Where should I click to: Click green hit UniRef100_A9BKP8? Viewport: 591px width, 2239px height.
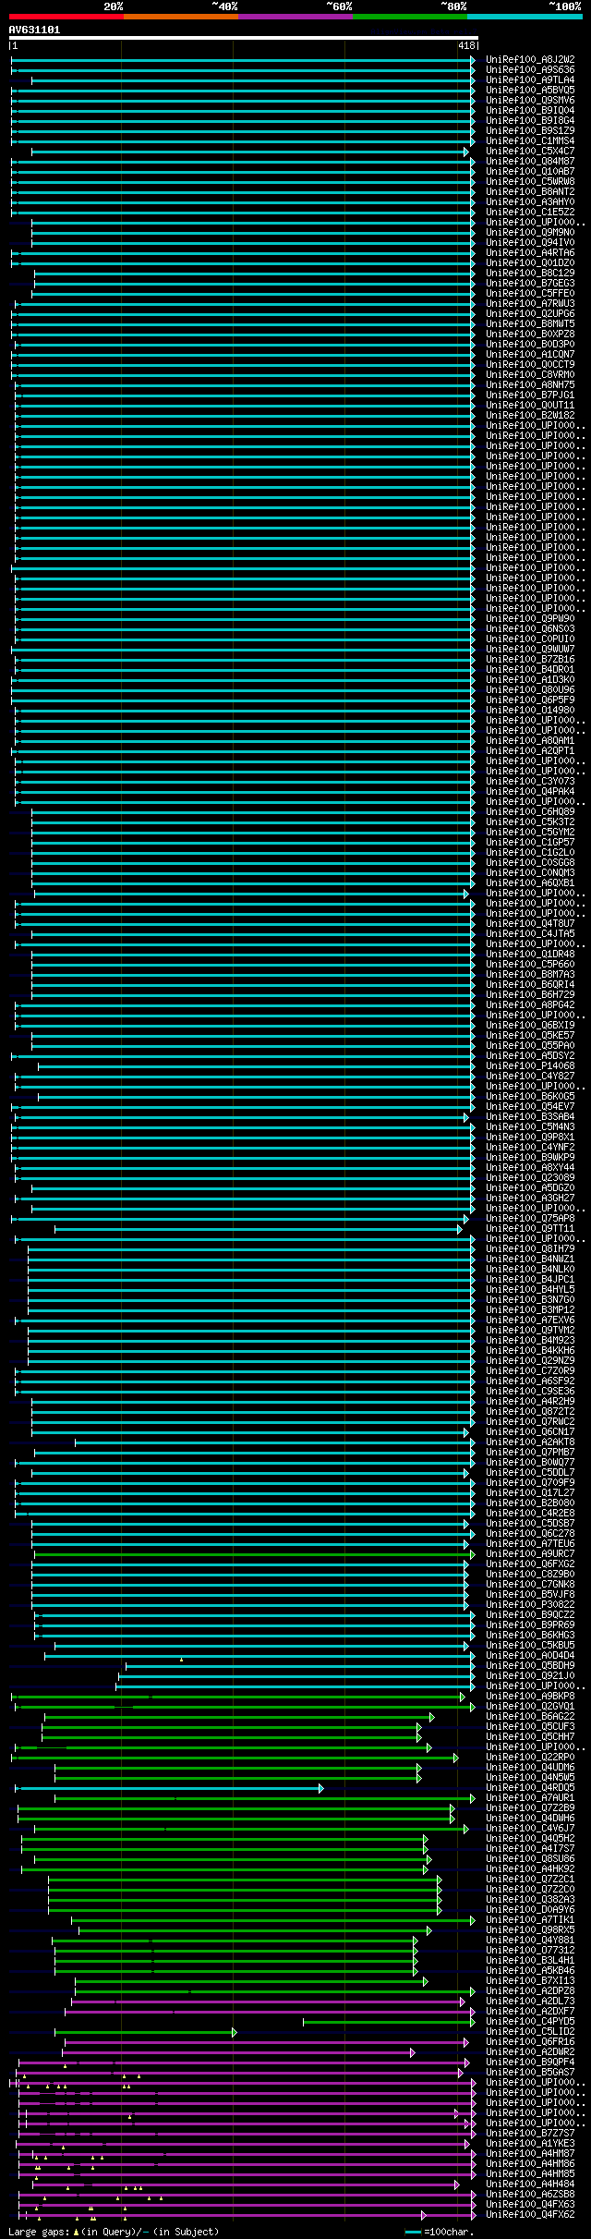530,1696
